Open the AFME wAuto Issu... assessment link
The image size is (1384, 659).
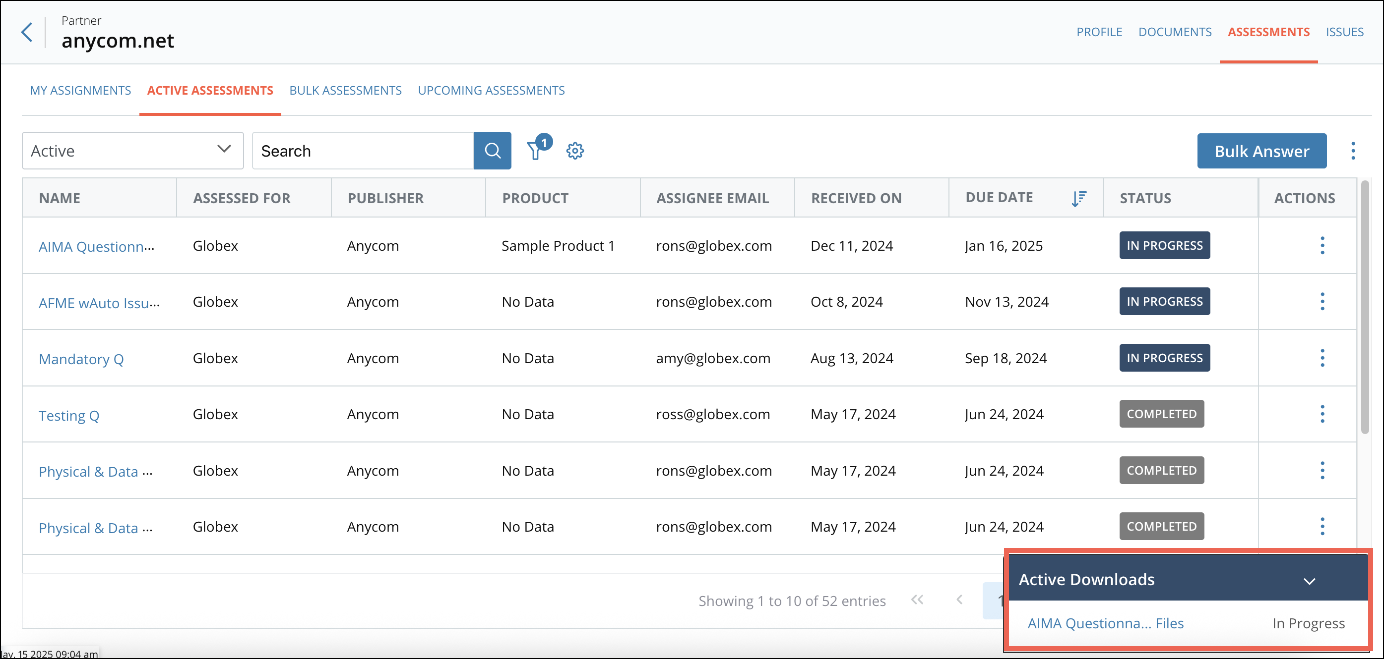99,303
